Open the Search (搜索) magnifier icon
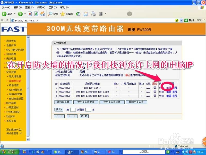This screenshot has height=155, width=206. [x=53, y=14]
